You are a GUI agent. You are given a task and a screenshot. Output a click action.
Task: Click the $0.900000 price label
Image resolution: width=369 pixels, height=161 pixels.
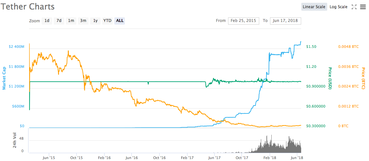click(316, 86)
